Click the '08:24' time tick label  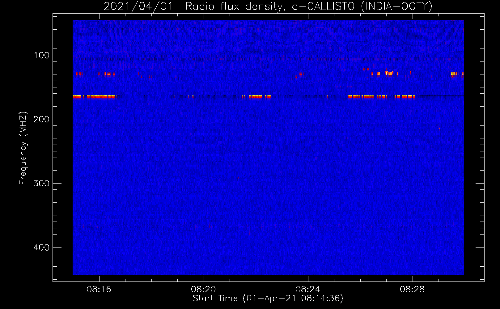(x=308, y=290)
